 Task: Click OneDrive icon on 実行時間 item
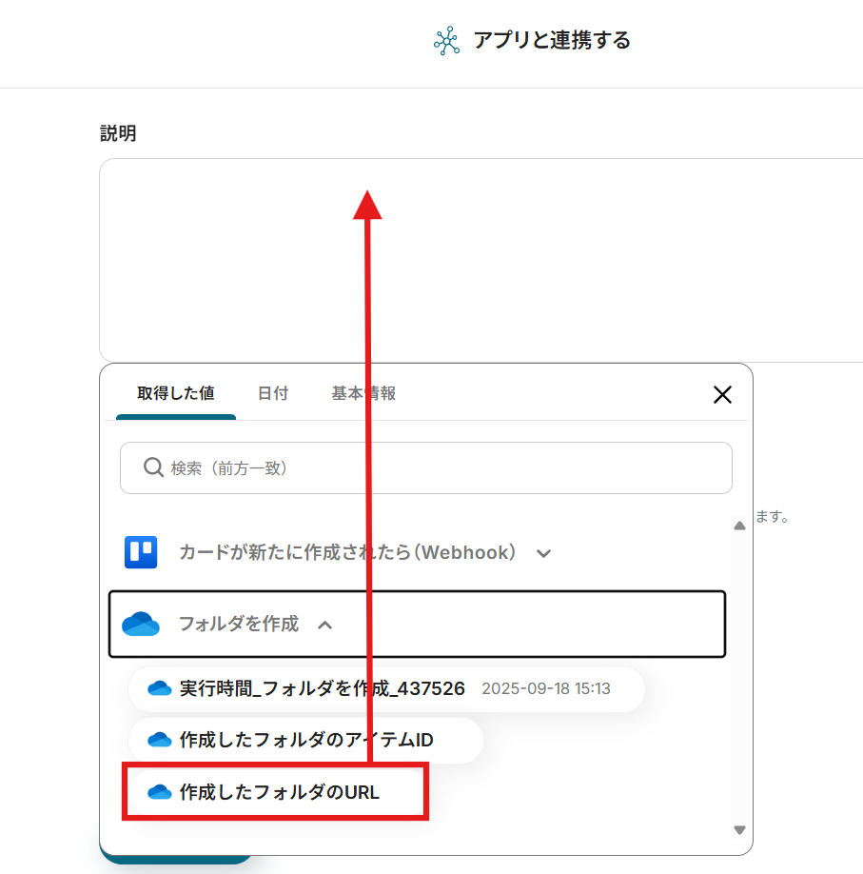click(x=159, y=688)
